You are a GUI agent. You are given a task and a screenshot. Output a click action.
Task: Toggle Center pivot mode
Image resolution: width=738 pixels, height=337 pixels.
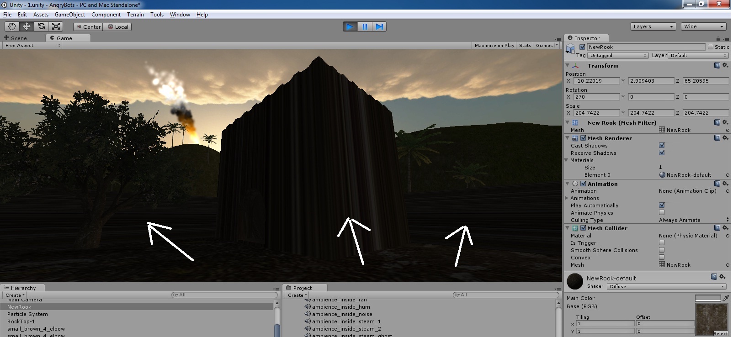88,27
